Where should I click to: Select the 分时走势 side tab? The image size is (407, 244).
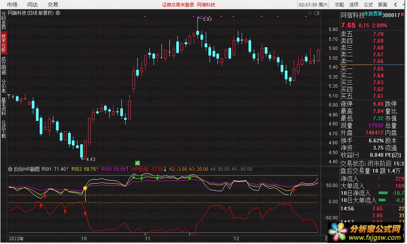tap(4, 20)
